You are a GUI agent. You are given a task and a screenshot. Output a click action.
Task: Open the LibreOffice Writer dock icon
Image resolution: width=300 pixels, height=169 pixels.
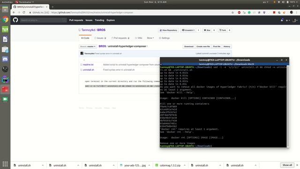5,39
